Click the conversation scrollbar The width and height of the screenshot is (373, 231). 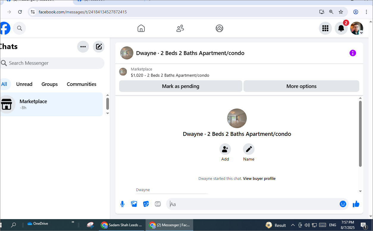pyautogui.click(x=360, y=134)
